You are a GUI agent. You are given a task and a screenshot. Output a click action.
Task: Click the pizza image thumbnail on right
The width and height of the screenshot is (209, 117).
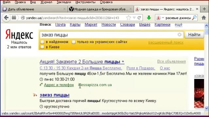click(x=199, y=93)
